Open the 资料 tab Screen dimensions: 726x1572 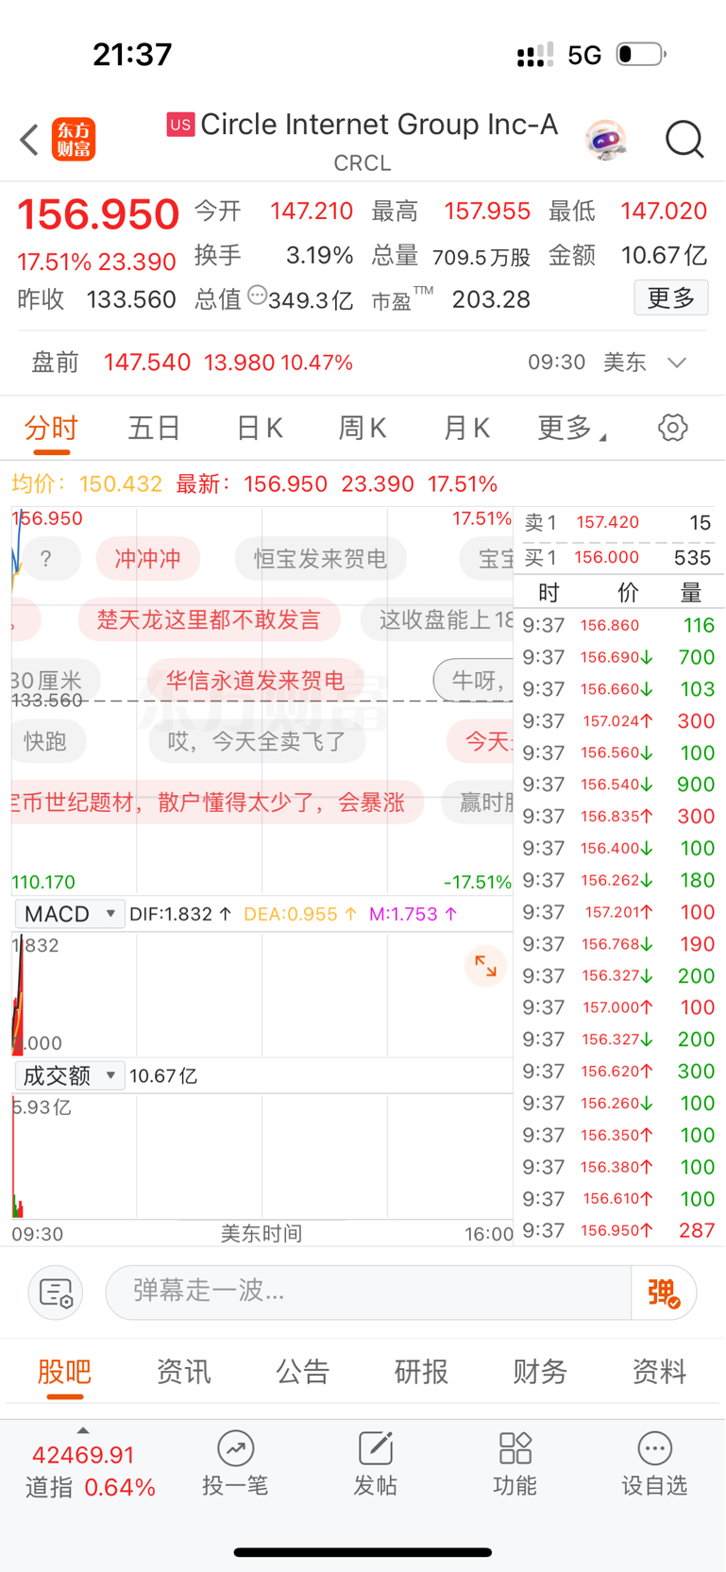tap(659, 1372)
